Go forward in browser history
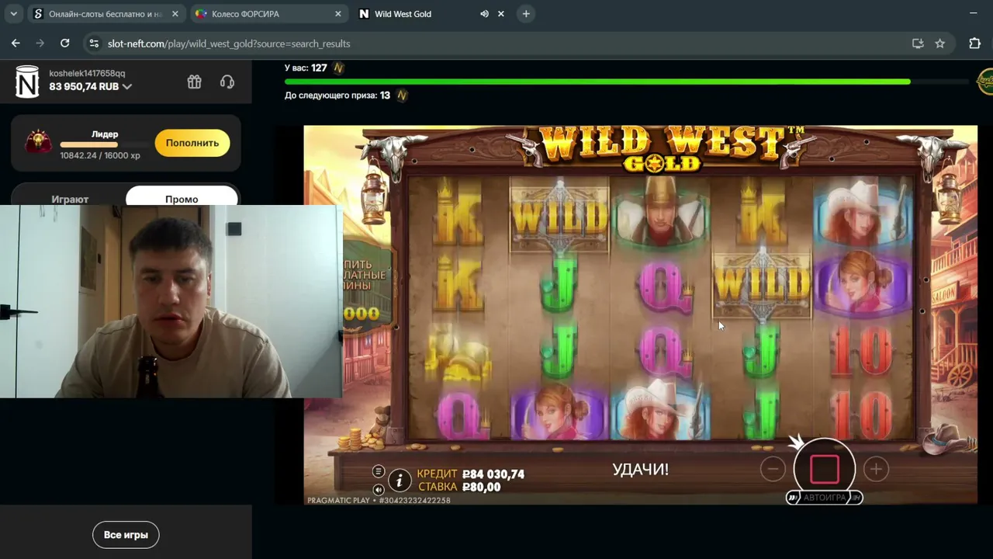Image resolution: width=993 pixels, height=559 pixels. click(40, 43)
